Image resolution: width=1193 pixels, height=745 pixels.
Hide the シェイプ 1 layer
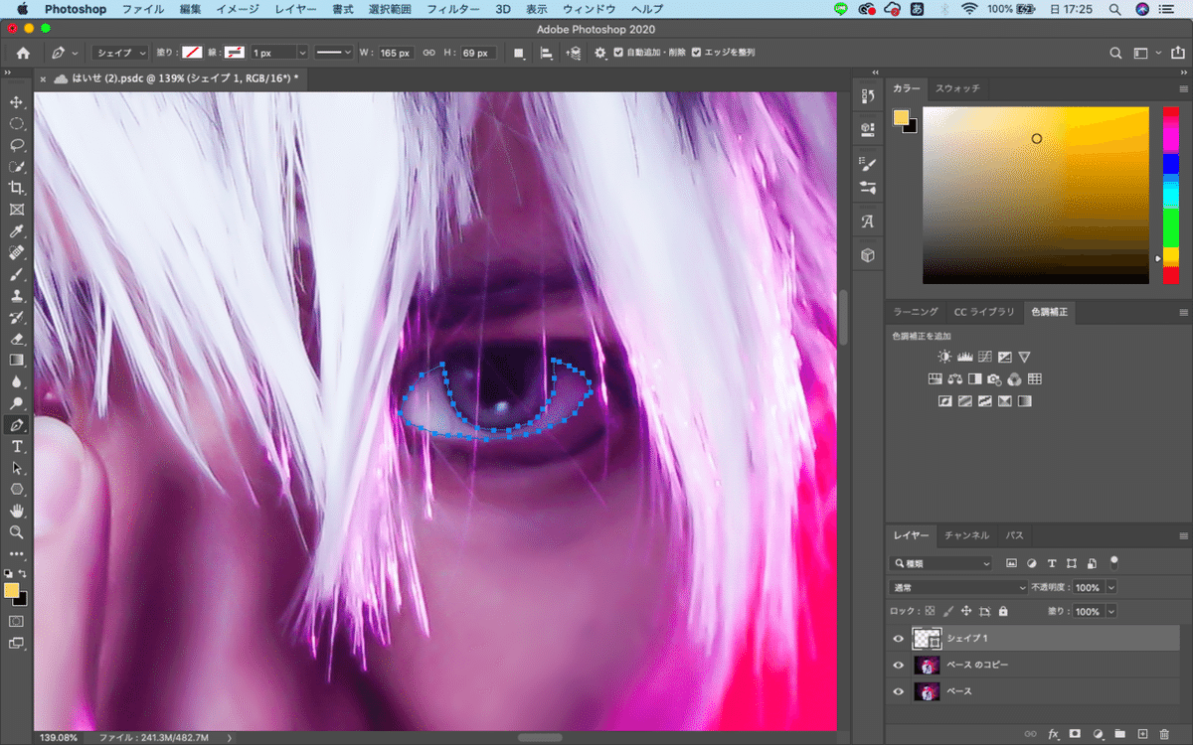(898, 639)
